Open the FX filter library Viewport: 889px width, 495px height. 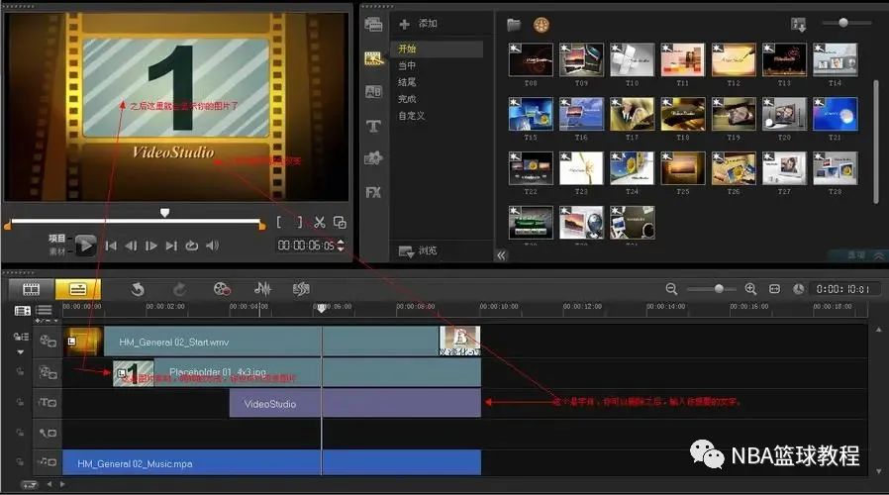[x=373, y=192]
